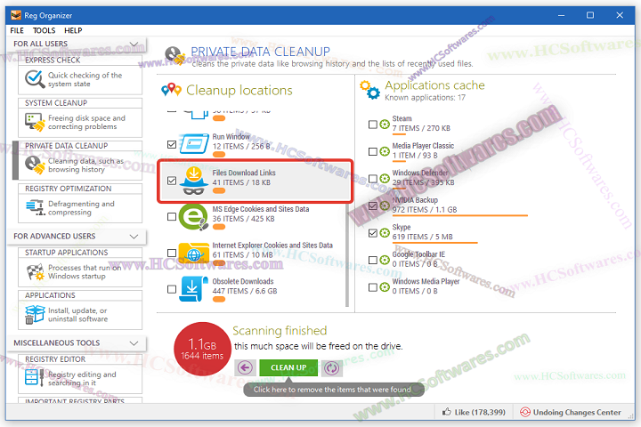Image resolution: width=641 pixels, height=427 pixels.
Task: Click the back arrow button near Clean Up
Action: (x=246, y=367)
